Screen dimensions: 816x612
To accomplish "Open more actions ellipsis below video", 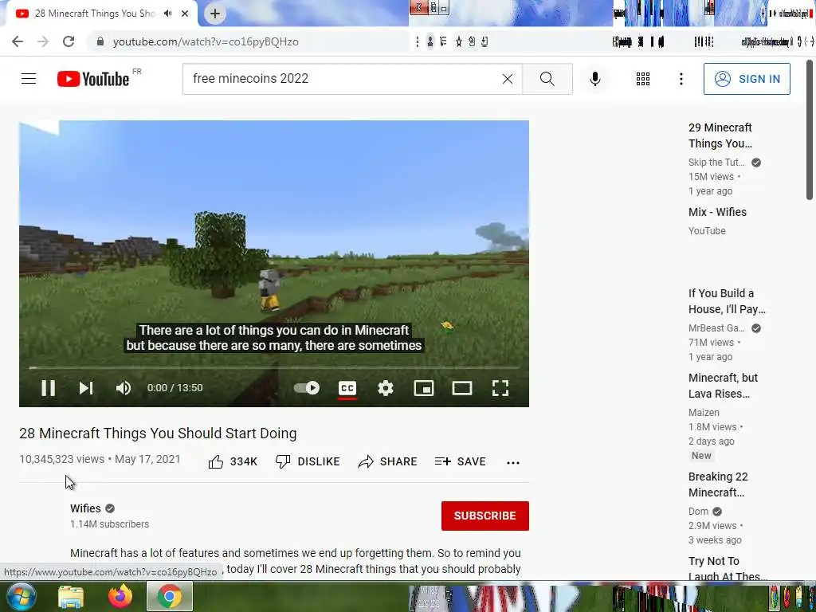I will [x=513, y=462].
